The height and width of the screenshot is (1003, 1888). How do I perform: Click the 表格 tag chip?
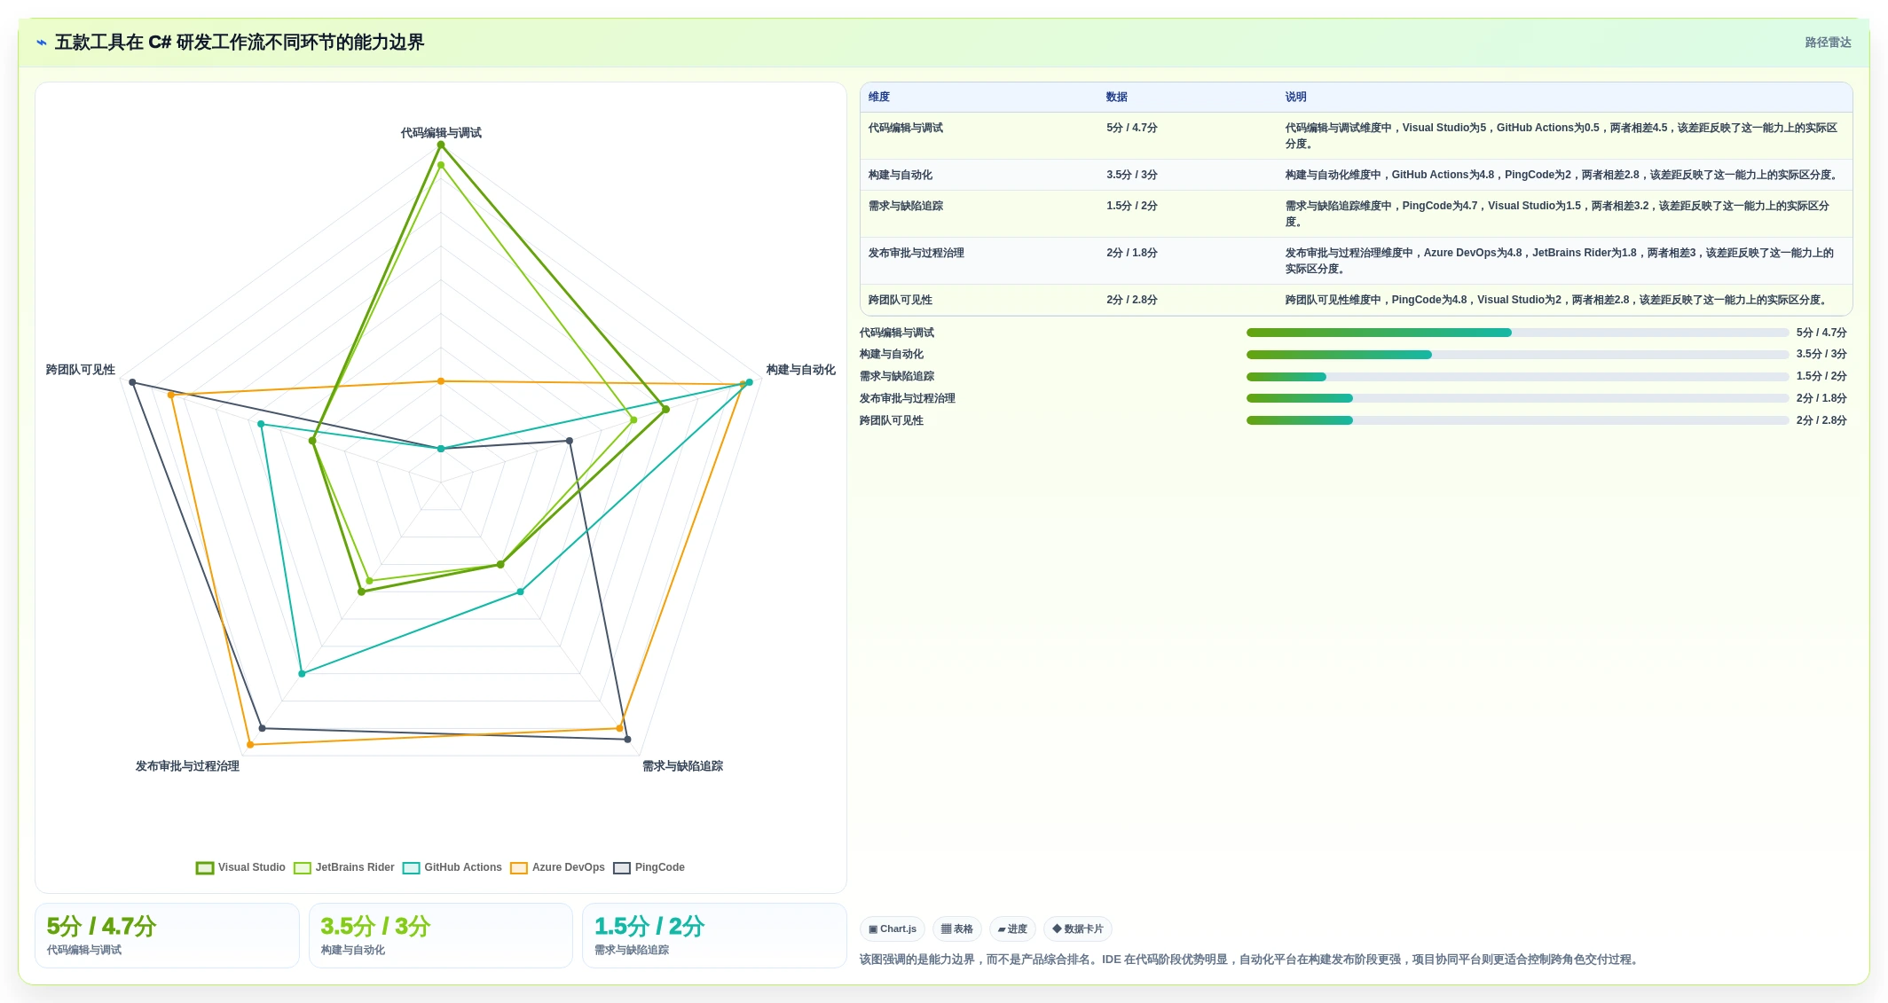click(957, 929)
